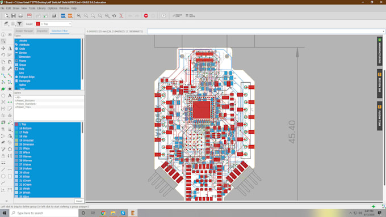
Task: Open File Explorer from the taskbar
Action: point(113,213)
